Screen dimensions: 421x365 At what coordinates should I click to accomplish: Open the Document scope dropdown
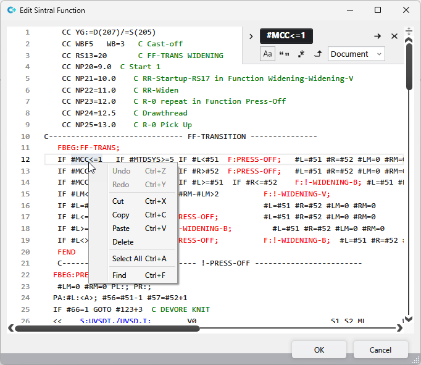pyautogui.click(x=356, y=54)
